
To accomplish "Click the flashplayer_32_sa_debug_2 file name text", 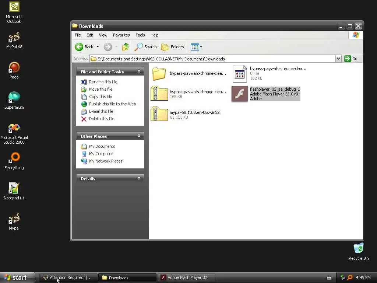I will point(275,89).
